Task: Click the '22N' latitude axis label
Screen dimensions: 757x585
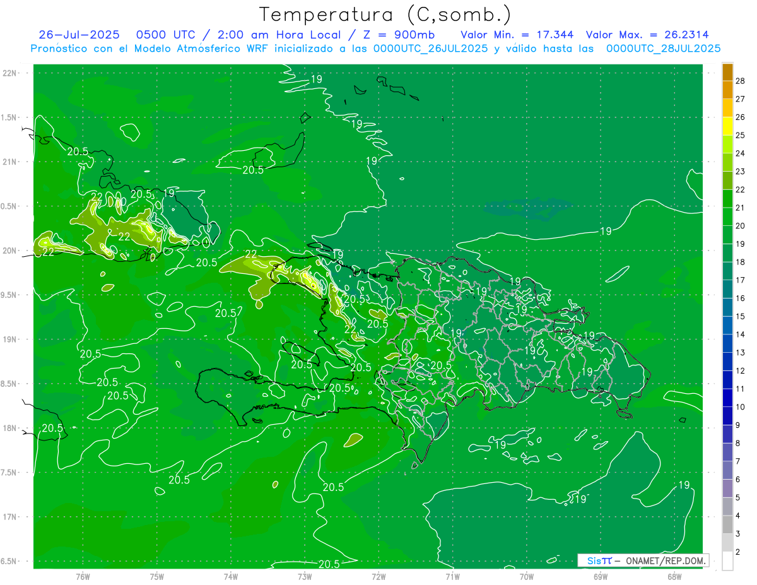Action: point(9,73)
